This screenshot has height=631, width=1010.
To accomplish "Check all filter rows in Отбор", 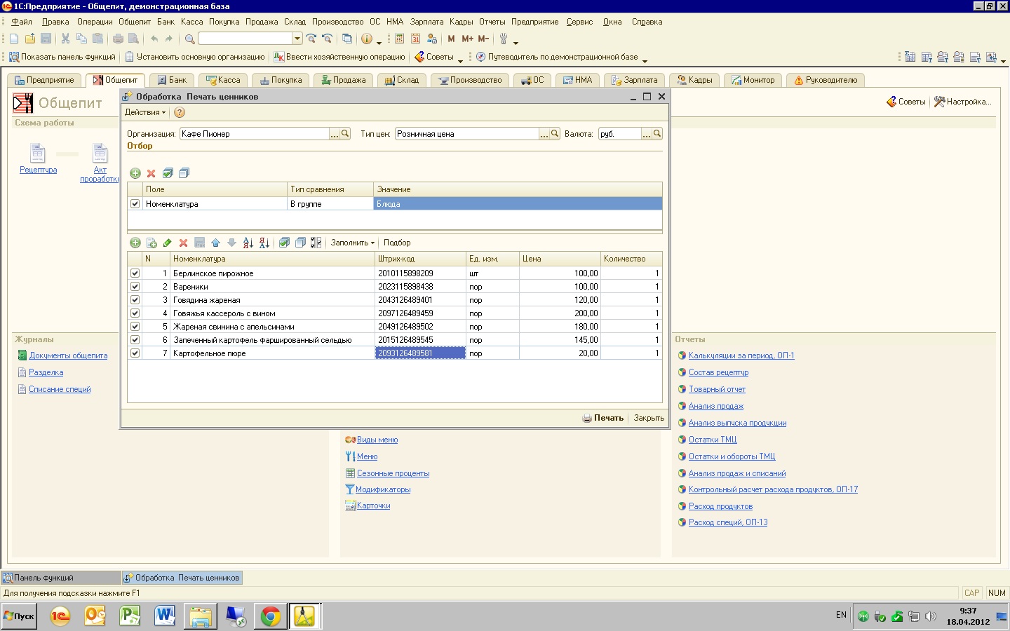I will tap(168, 173).
